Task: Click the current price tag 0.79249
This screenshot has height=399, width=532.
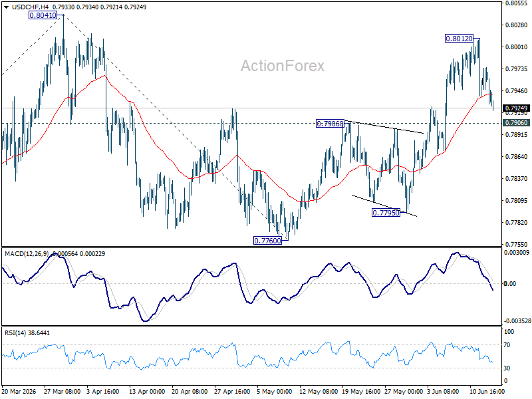Action: coord(516,108)
